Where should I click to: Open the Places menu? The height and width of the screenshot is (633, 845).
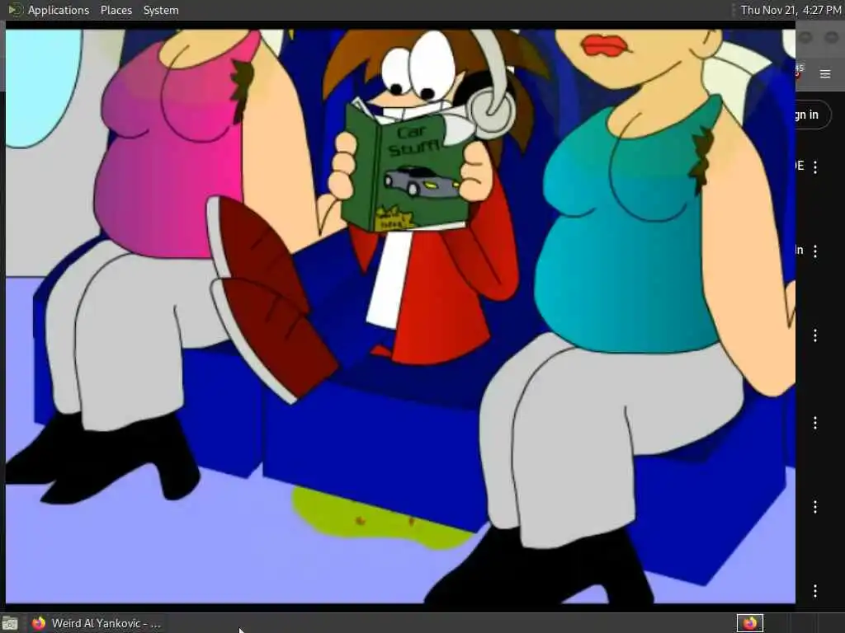[116, 10]
